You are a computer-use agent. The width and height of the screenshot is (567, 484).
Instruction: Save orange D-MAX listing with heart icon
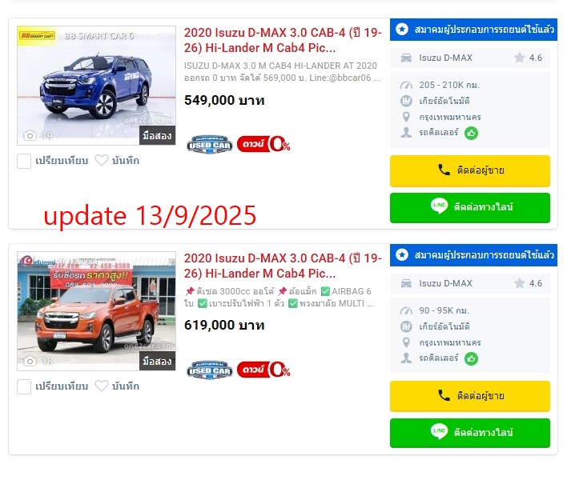point(102,386)
